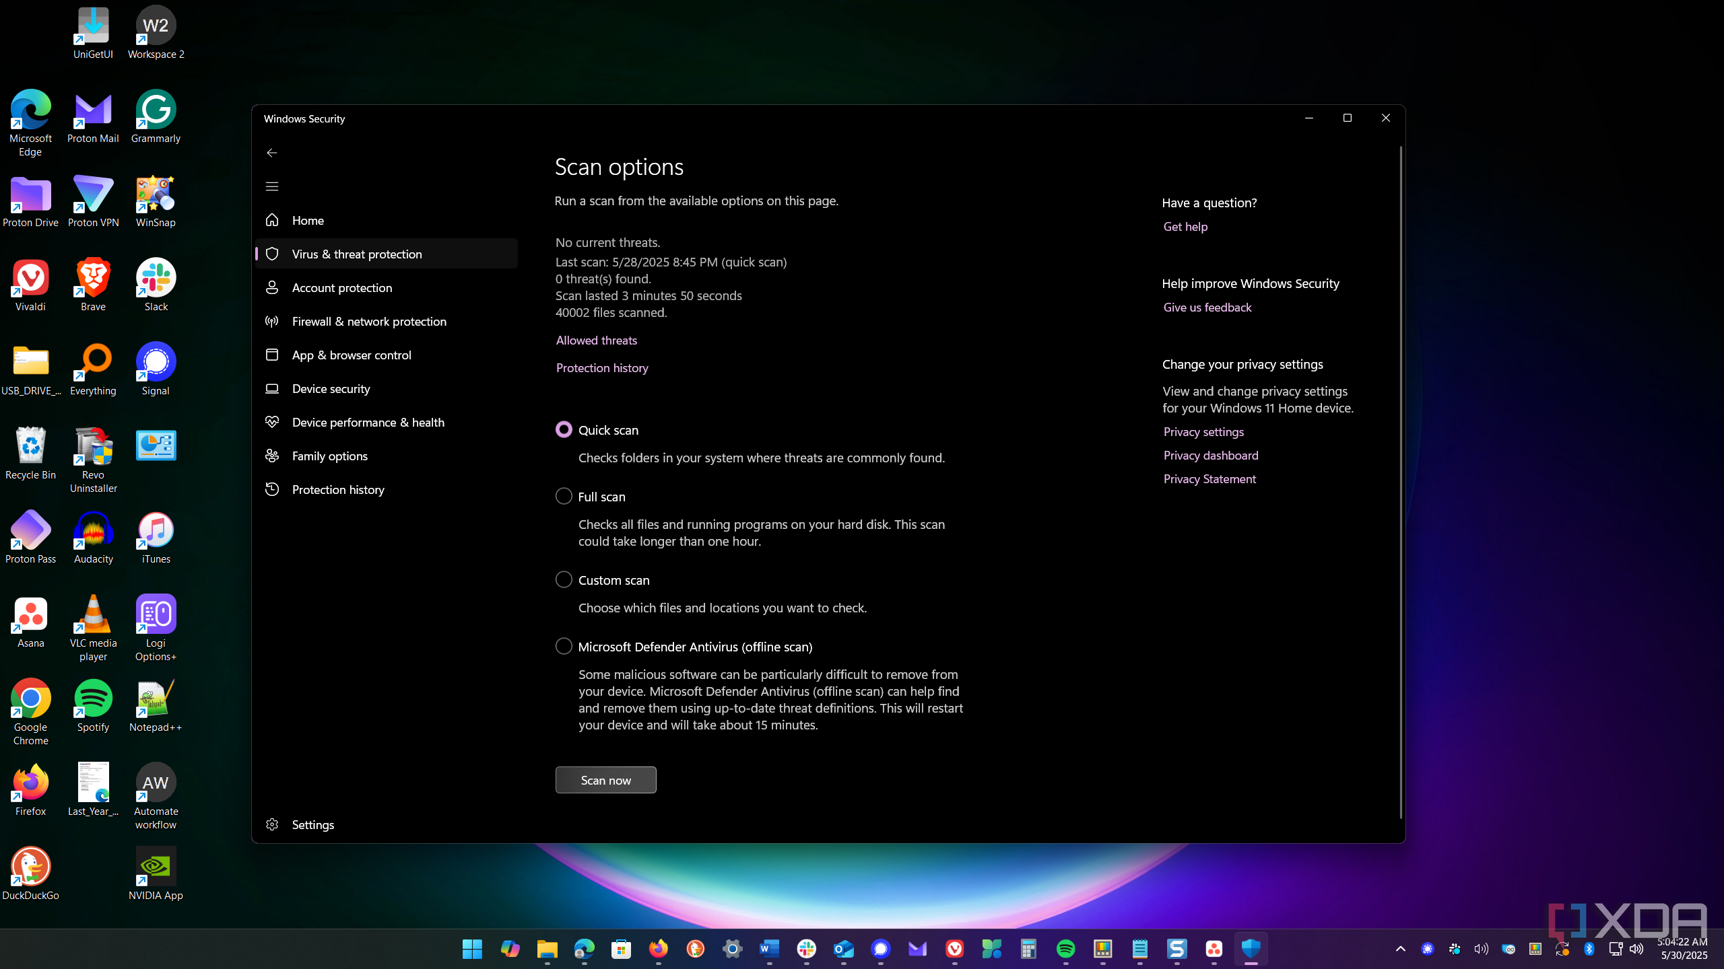Viewport: 1724px width, 969px height.
Task: Select NVIDIA App desktop shortcut
Action: [x=156, y=873]
